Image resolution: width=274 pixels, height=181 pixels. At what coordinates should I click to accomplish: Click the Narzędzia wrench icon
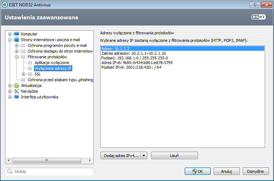pos(17,91)
